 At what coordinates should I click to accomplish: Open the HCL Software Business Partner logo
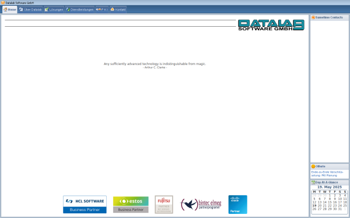(85, 205)
